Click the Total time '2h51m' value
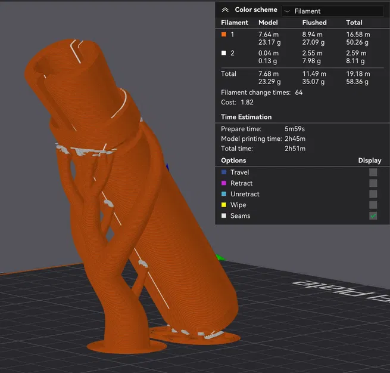 [295, 149]
